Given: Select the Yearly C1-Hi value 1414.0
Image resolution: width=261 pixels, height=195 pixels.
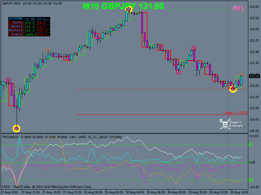Looking at the screenshot, I should coord(31,34).
